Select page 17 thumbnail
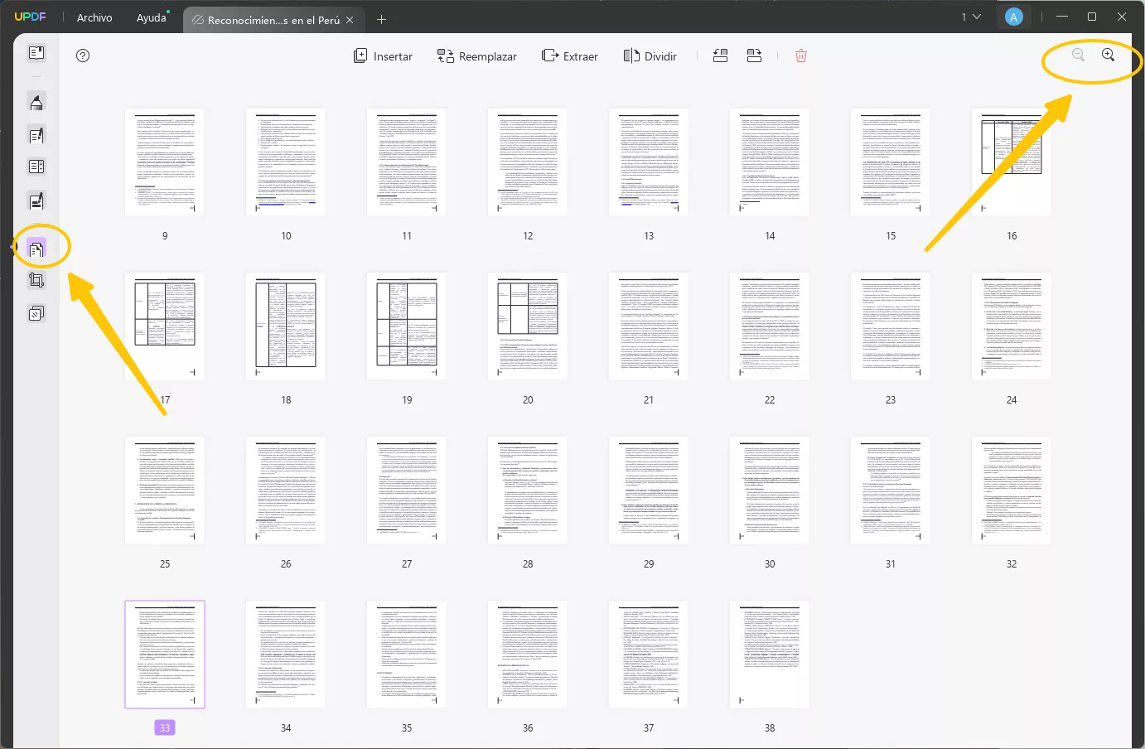 pyautogui.click(x=165, y=326)
